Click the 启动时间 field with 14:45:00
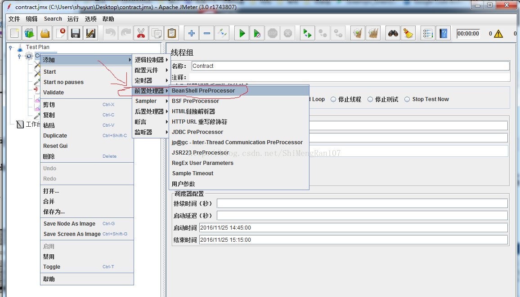520x297 pixels. pos(354,228)
